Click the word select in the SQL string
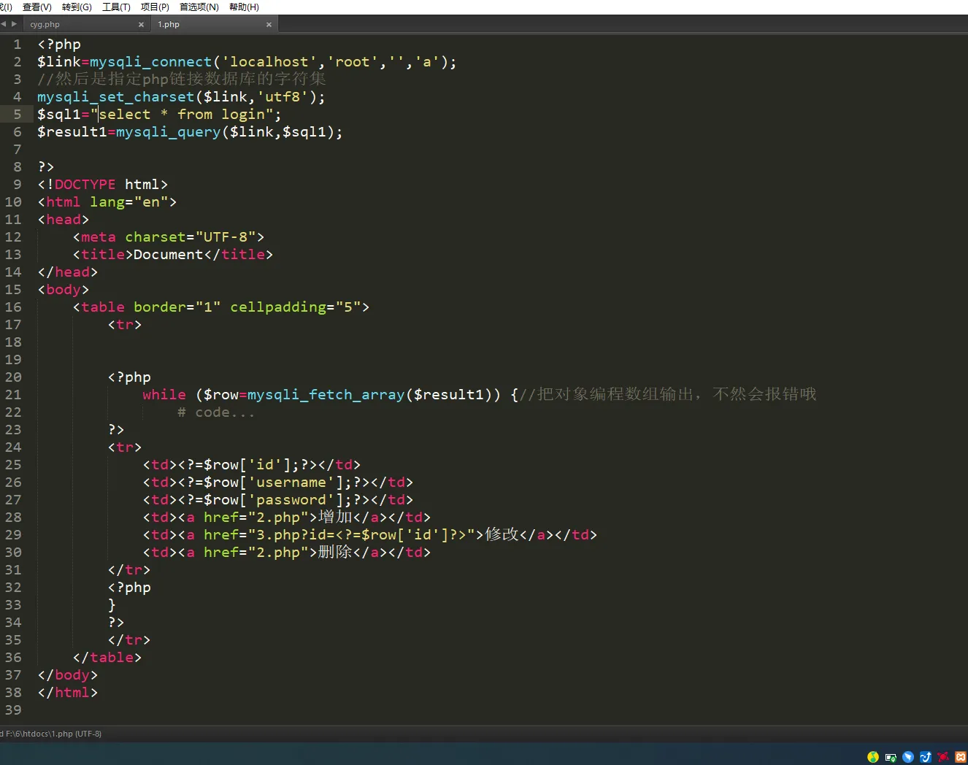The height and width of the screenshot is (765, 968). [x=125, y=115]
